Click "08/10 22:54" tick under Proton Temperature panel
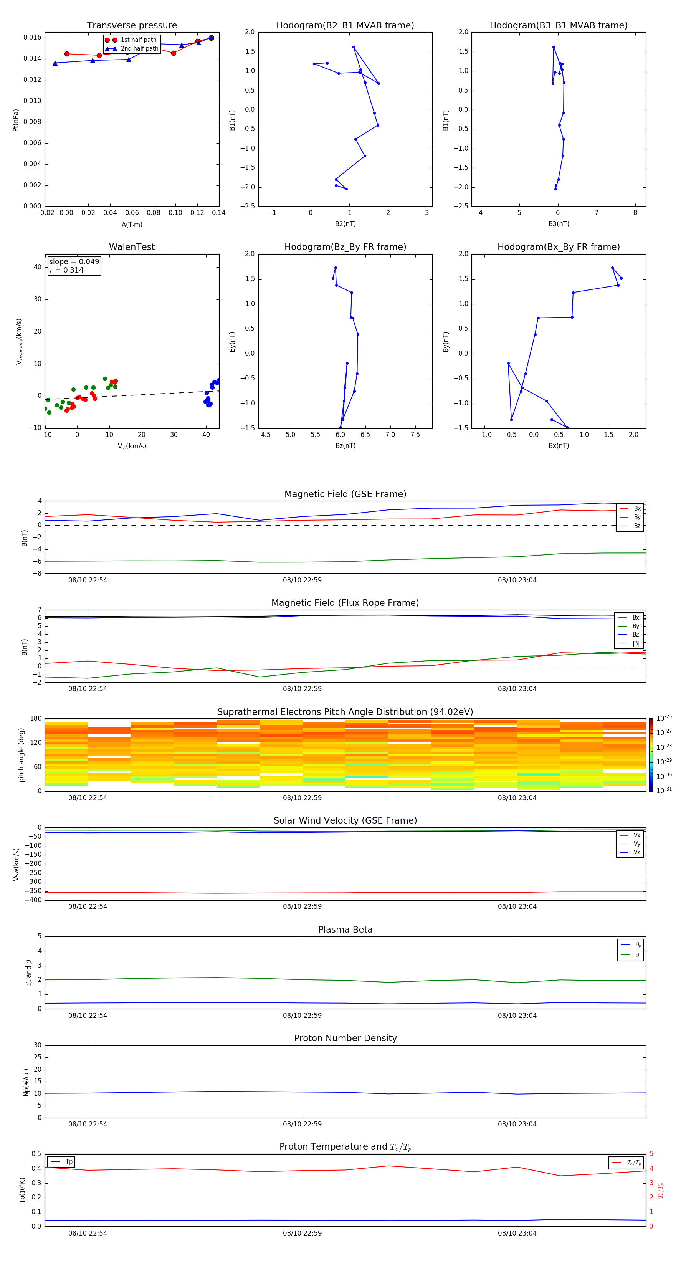This screenshot has height=1267, width=691. pos(88,1233)
